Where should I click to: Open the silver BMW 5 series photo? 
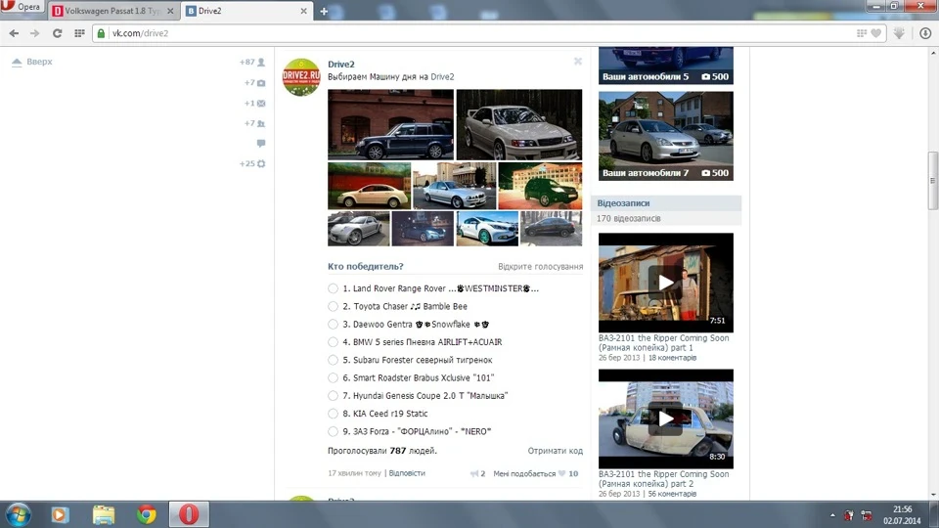click(455, 186)
